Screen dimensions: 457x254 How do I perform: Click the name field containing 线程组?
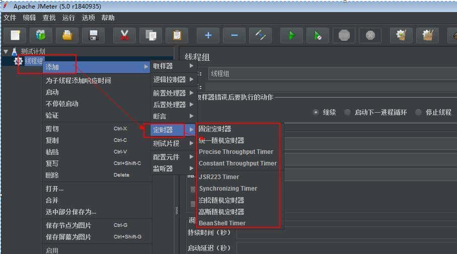333,74
